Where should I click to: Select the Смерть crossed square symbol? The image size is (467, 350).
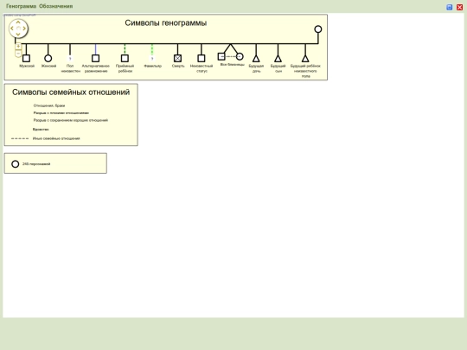177,59
